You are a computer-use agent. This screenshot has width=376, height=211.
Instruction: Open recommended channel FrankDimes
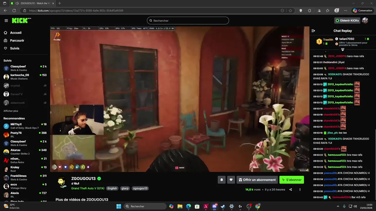pyautogui.click(x=25, y=178)
